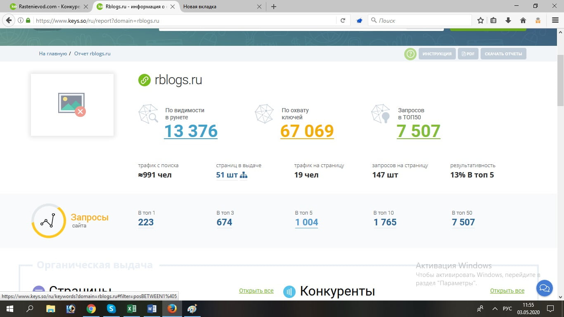Switch to Firefox in the taskbar
The width and height of the screenshot is (564, 317).
[x=172, y=308]
